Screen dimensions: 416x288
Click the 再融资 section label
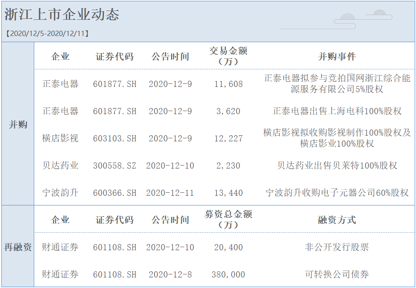click(x=18, y=247)
